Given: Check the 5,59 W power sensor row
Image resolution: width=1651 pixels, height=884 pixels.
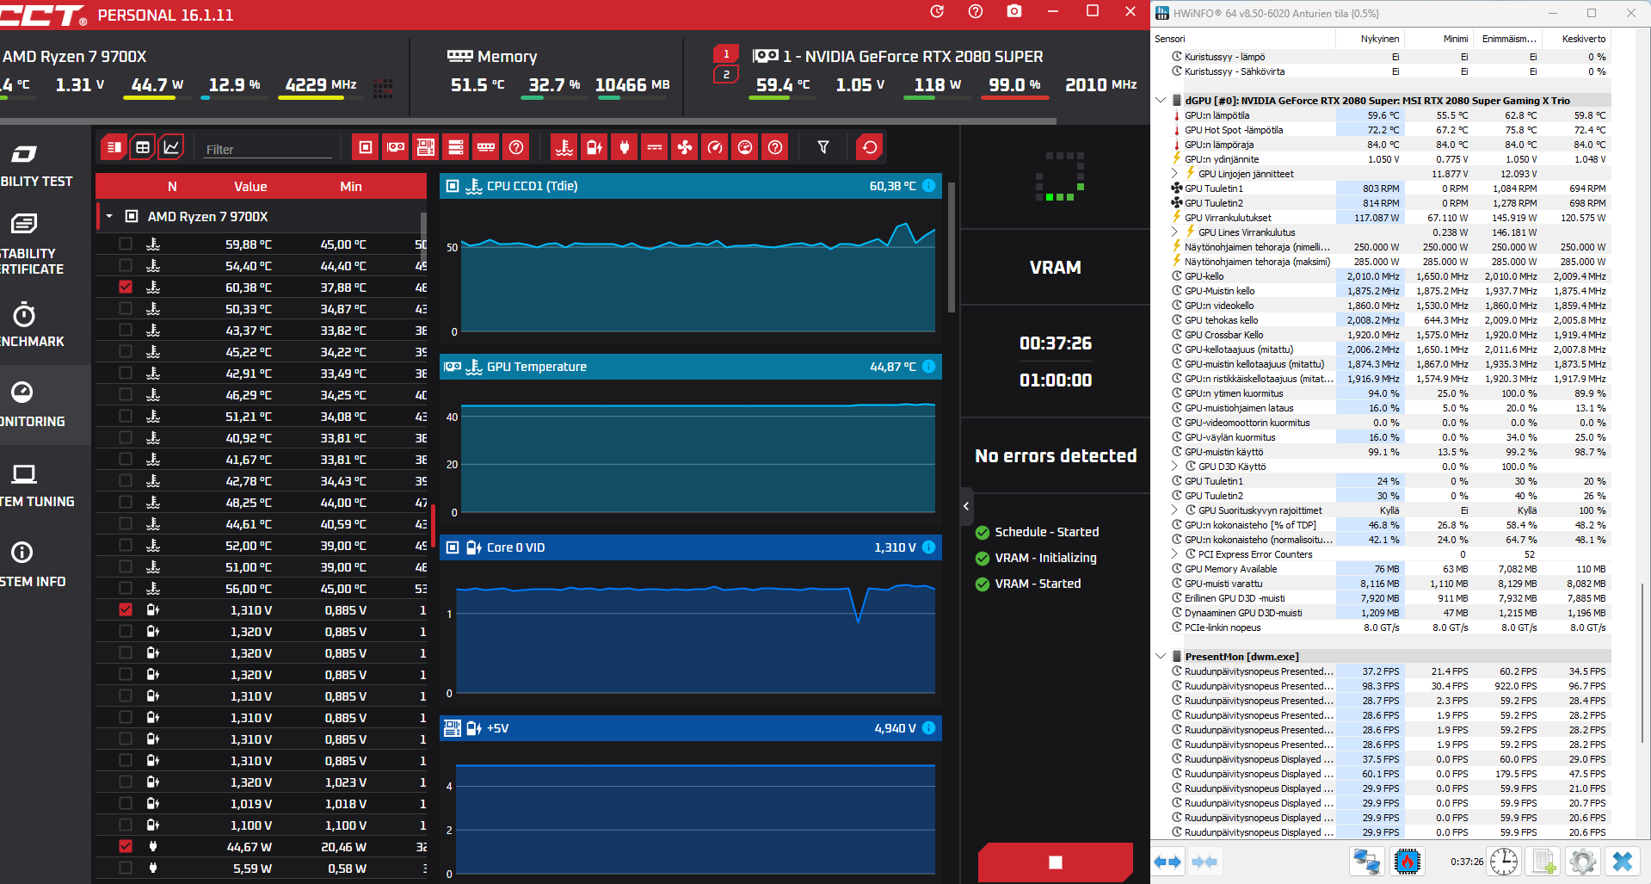Looking at the screenshot, I should pos(126,868).
